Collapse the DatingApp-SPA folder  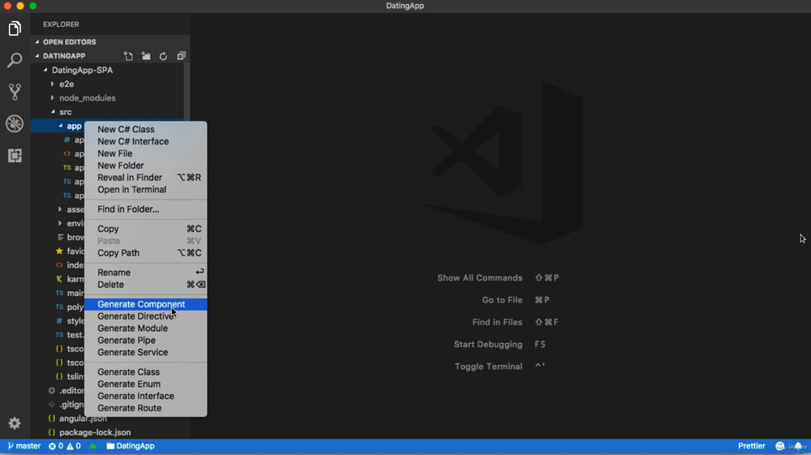click(x=45, y=70)
